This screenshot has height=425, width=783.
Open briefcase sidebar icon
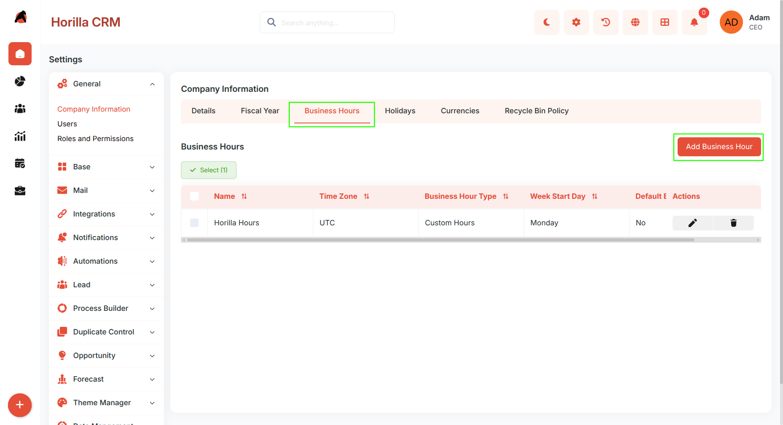pos(20,191)
